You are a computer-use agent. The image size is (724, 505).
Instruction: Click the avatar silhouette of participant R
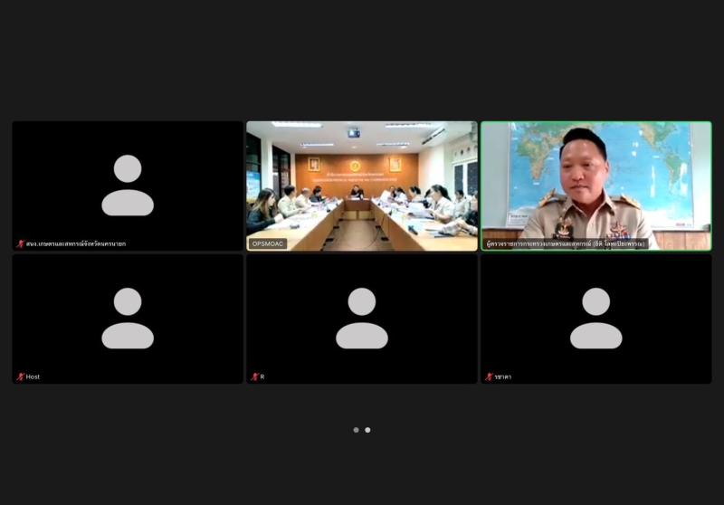click(x=361, y=318)
